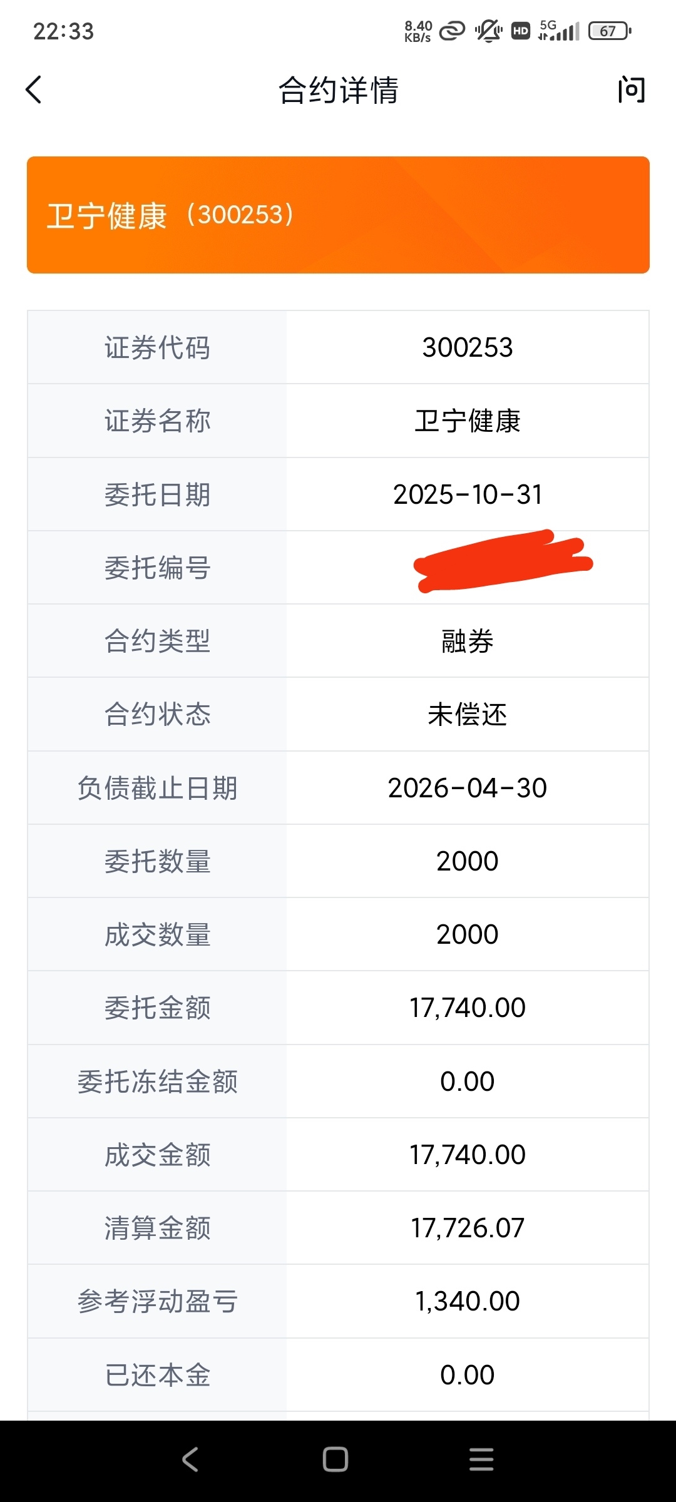The image size is (676, 1502).
Task: Tap the 证券名称 row label
Action: (157, 421)
